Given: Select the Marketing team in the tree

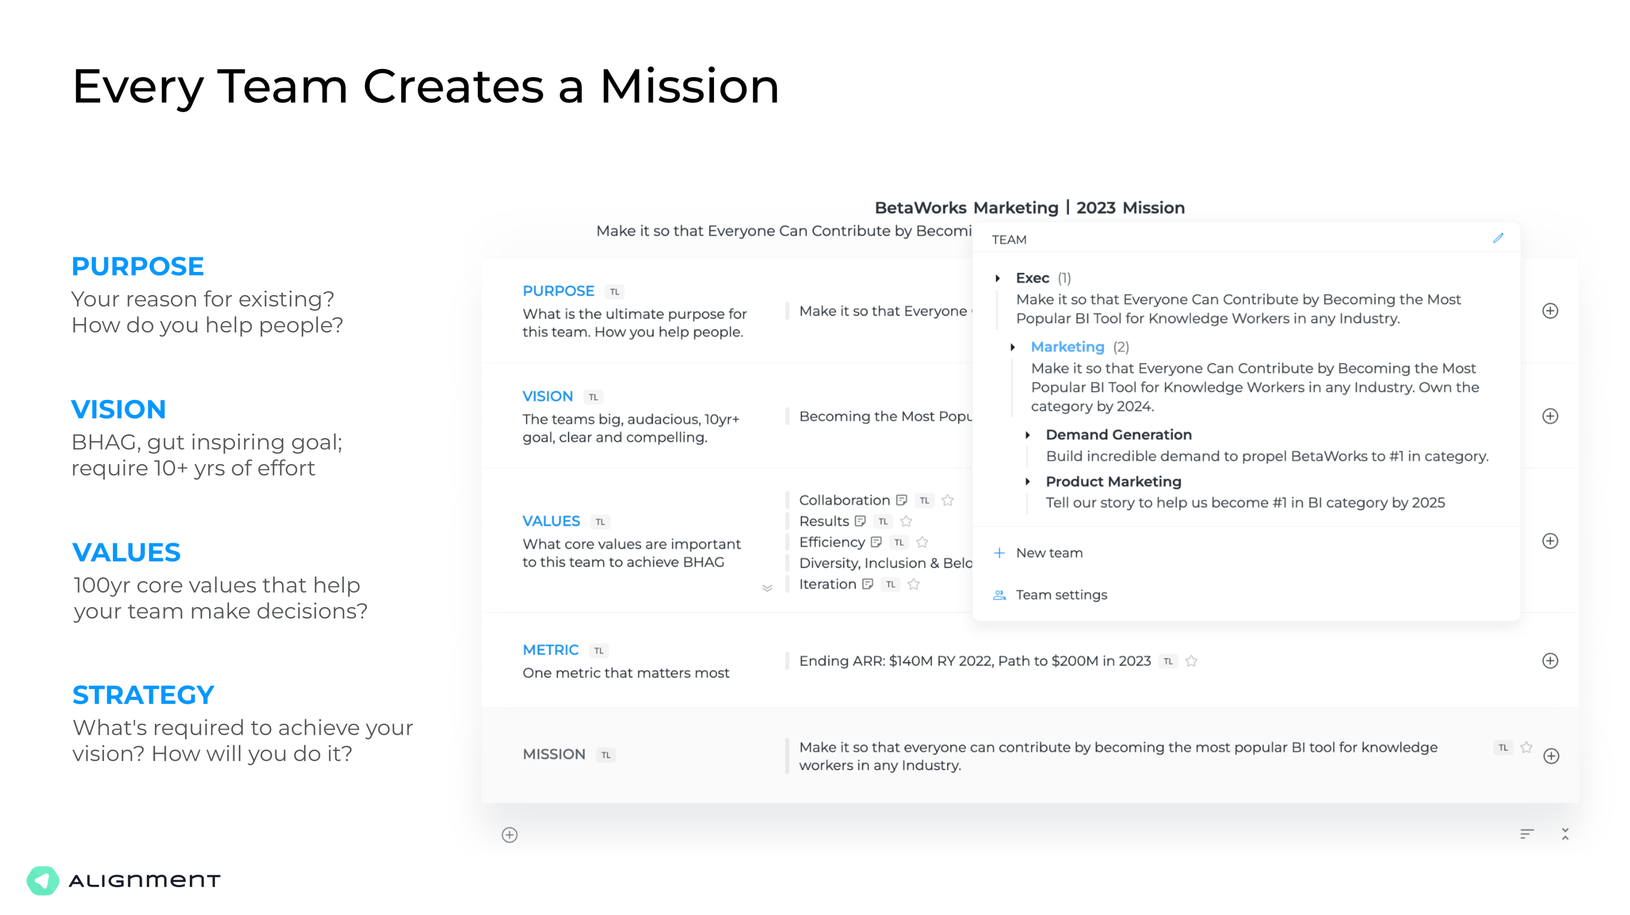Looking at the screenshot, I should click(1068, 347).
